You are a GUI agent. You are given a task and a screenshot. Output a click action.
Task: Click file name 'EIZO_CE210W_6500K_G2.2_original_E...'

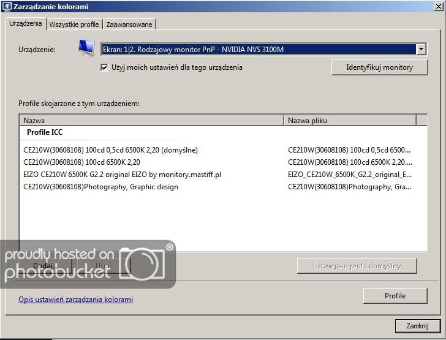(350, 175)
